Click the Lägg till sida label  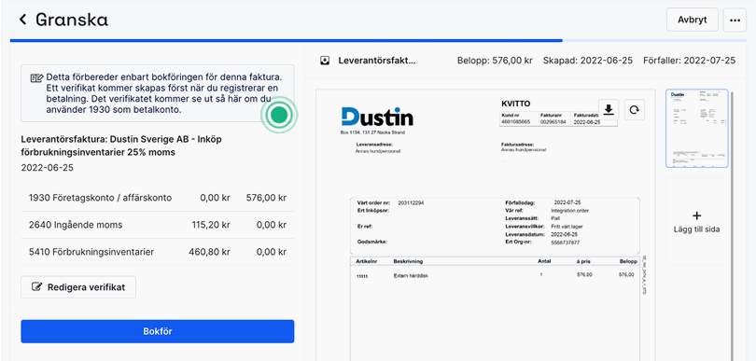[x=696, y=229]
